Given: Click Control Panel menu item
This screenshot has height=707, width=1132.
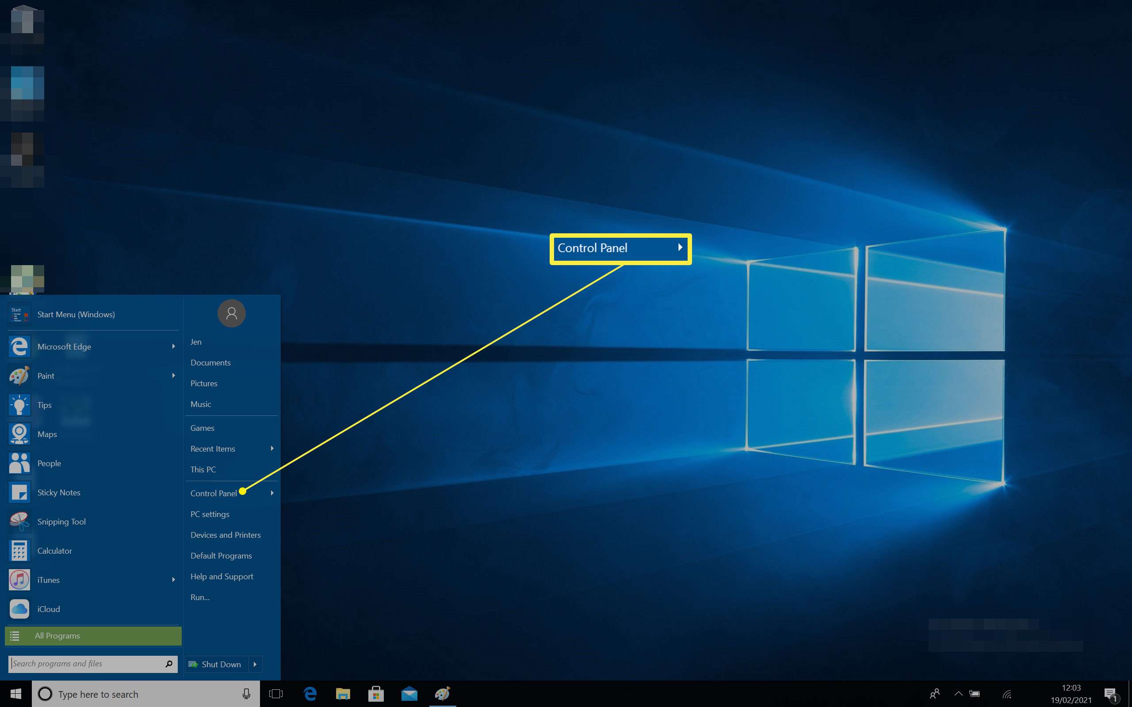Looking at the screenshot, I should click(x=214, y=493).
